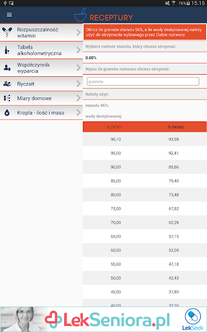This screenshot has height=332, width=207.
Task: Expand the Miary domowe chevron
Action: click(79, 98)
